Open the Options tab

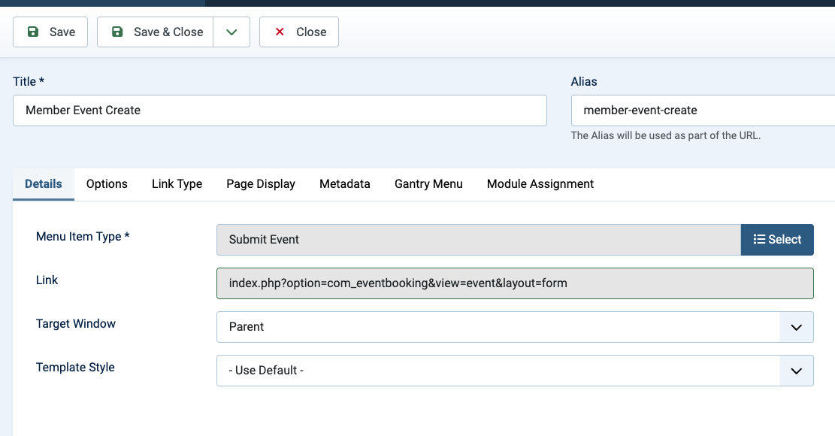[x=107, y=184]
